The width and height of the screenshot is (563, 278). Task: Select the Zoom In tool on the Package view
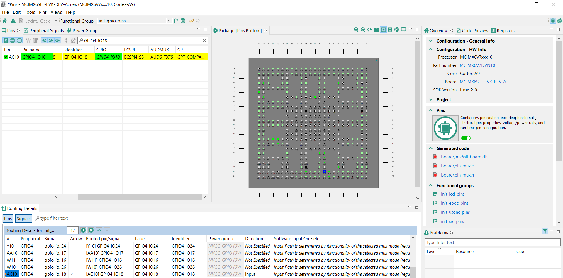click(x=356, y=30)
